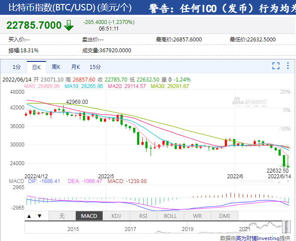
Task: Switch to the 周K weekly tab
Action: pyautogui.click(x=56, y=67)
